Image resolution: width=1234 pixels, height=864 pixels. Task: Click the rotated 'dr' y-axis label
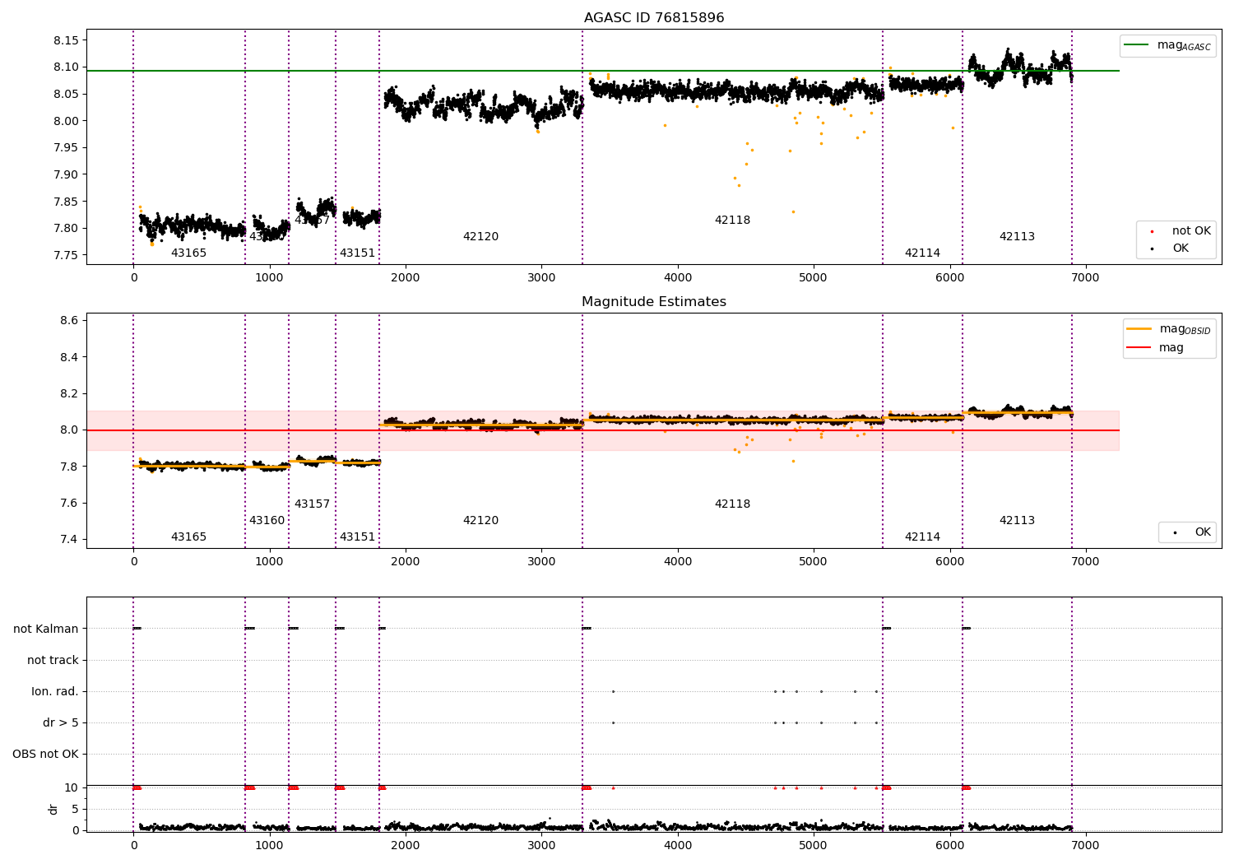click(x=53, y=810)
